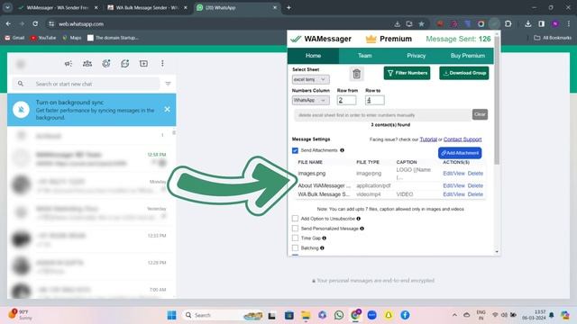The height and width of the screenshot is (324, 577).
Task: Open the weather widget on taskbar
Action: (x=20, y=314)
